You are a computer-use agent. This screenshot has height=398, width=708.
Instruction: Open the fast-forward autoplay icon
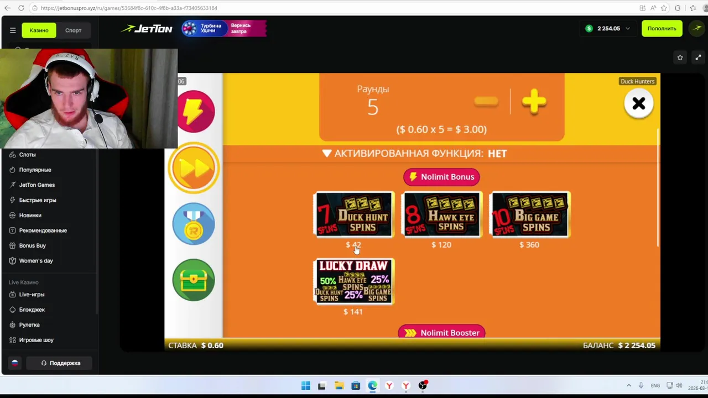pos(194,167)
